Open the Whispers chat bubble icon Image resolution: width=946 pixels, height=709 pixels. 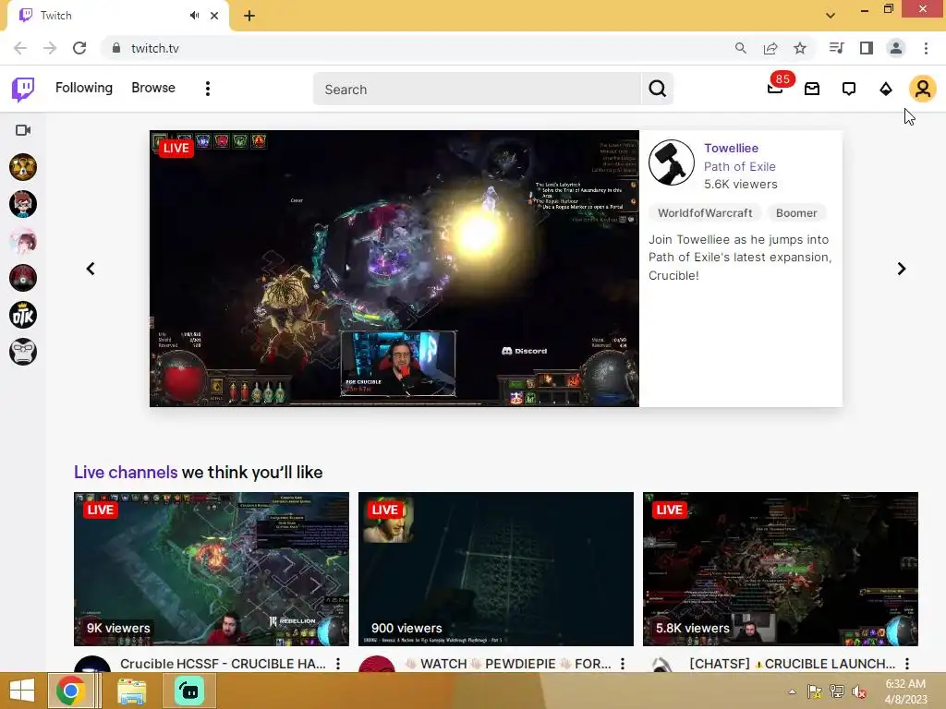[x=849, y=90]
